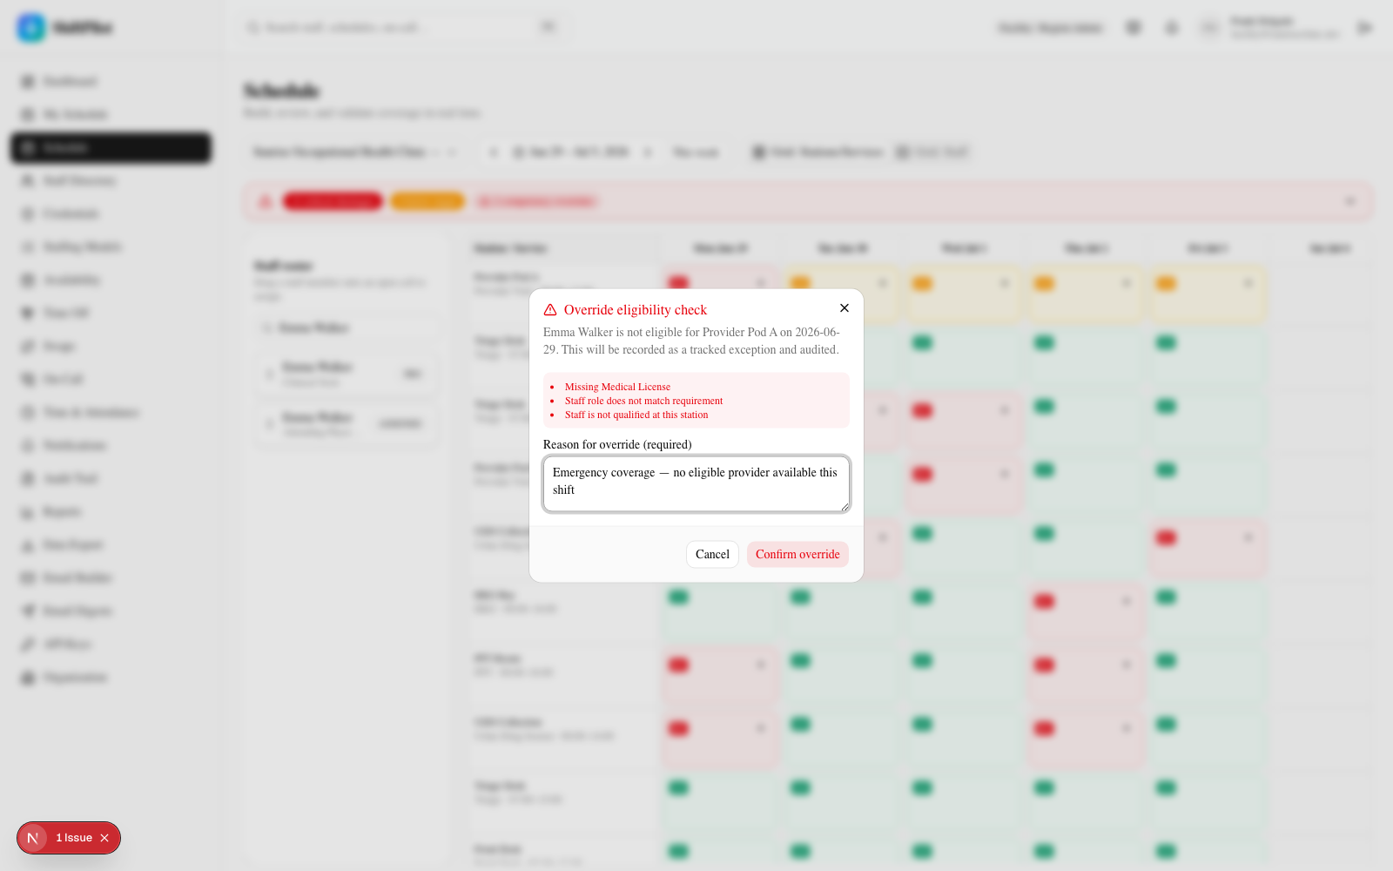Image resolution: width=1393 pixels, height=871 pixels.
Task: Click the 'Missing Medical License' reason text
Action: 617,387
